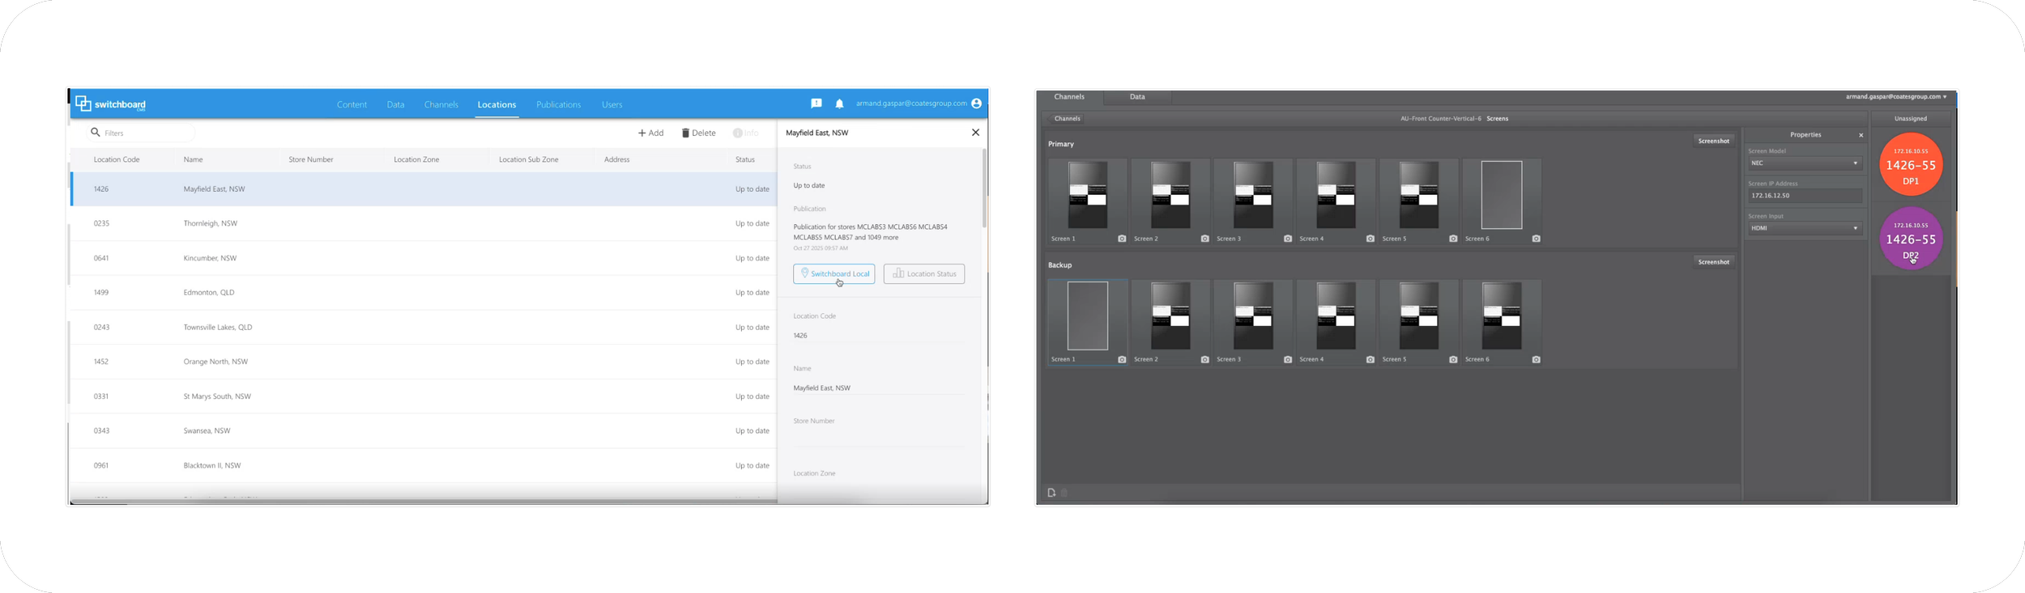Switch to the Channels tab in Switchboard header
2025x593 pixels.
coord(441,104)
